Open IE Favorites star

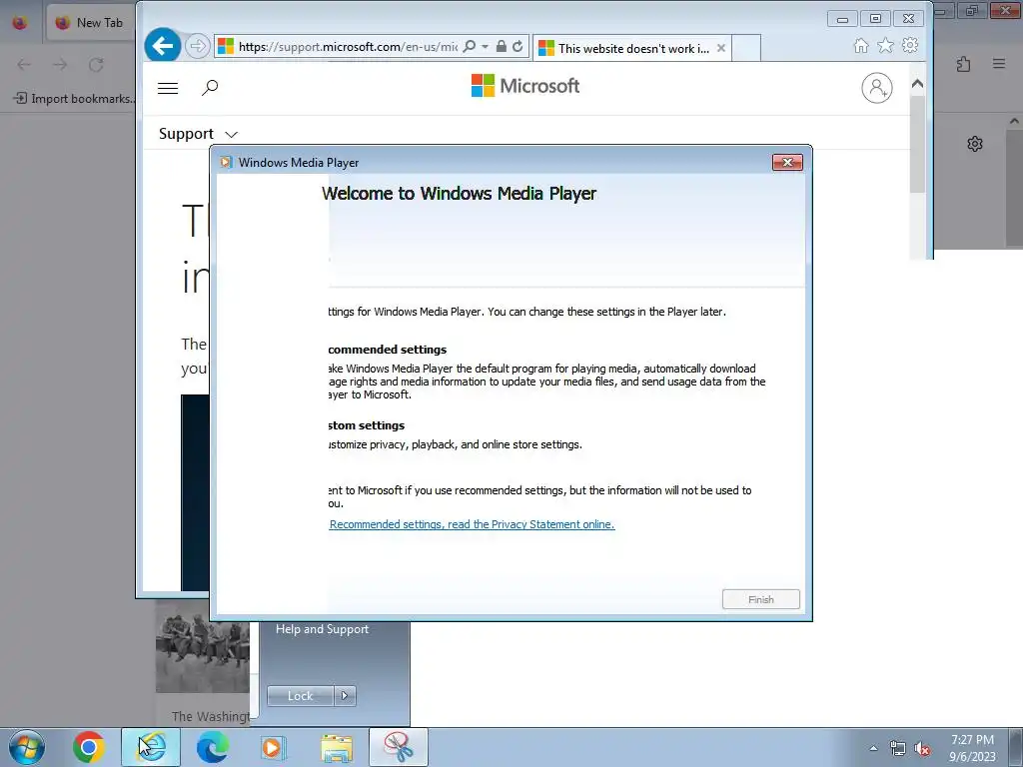point(885,46)
